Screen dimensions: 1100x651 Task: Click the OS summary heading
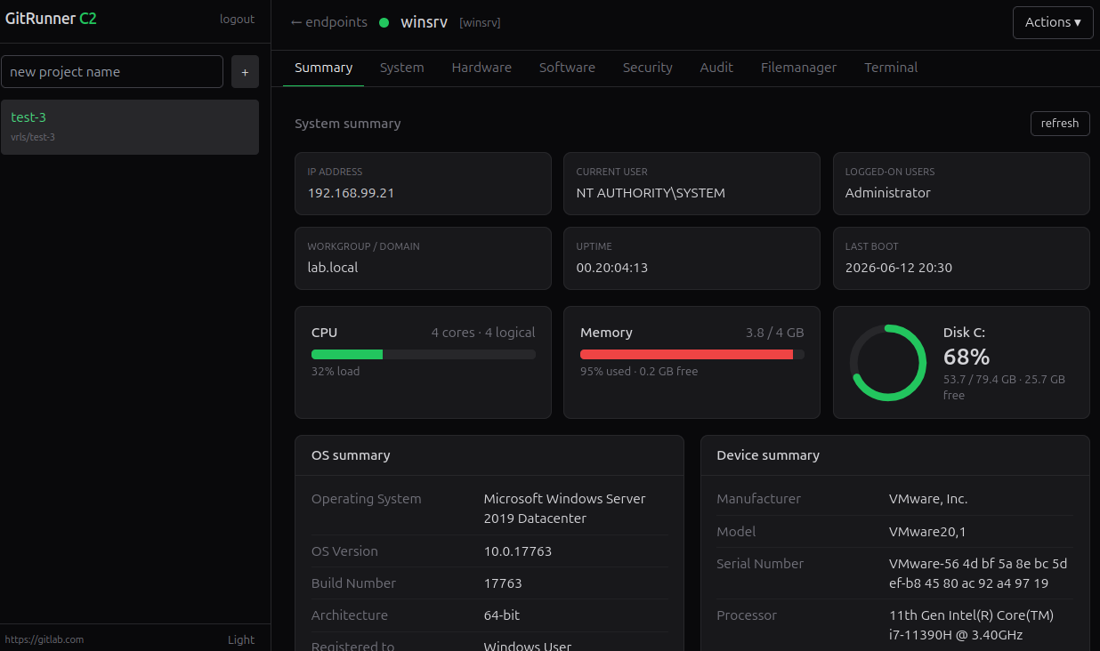click(x=351, y=455)
